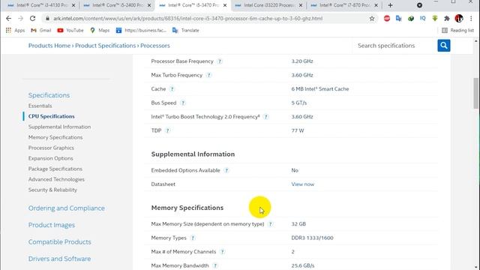Open the Datasheet View now link
The height and width of the screenshot is (270, 480).
pyautogui.click(x=302, y=184)
